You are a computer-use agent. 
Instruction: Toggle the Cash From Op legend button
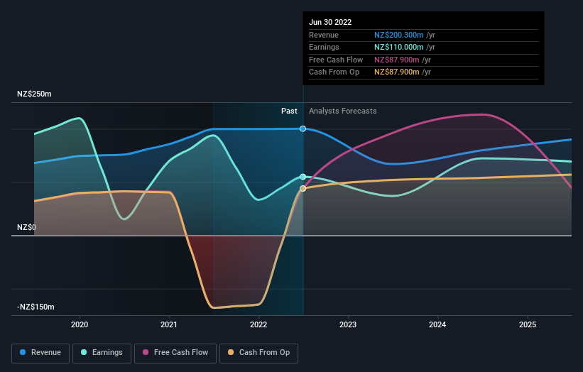(x=258, y=353)
